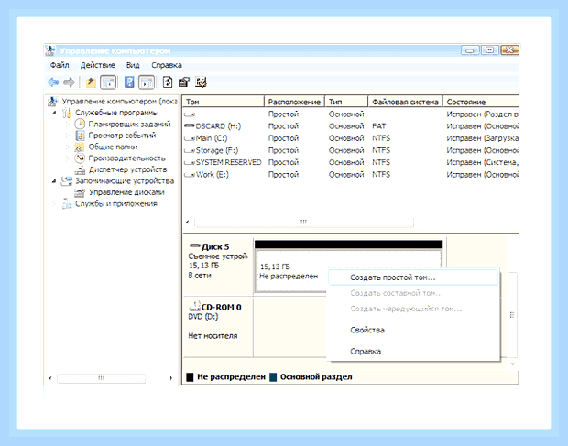The height and width of the screenshot is (446, 568).
Task: Select the Диспетчер устройств tree item
Action: (x=128, y=169)
